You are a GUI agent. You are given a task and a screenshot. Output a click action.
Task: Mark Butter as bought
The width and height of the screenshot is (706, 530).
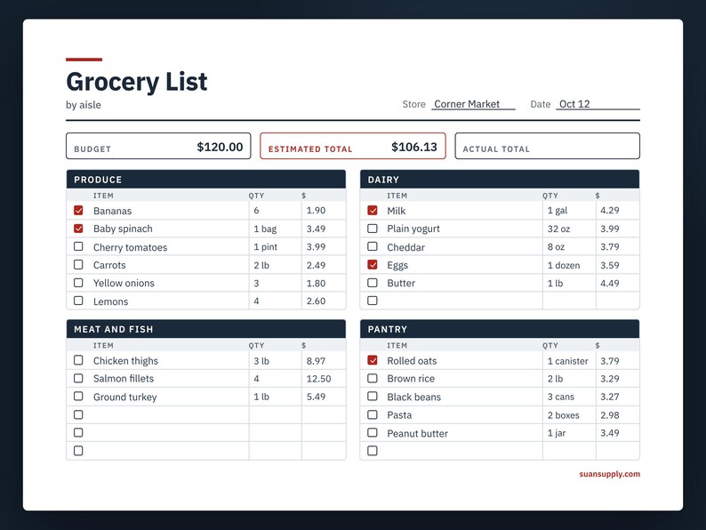(373, 282)
